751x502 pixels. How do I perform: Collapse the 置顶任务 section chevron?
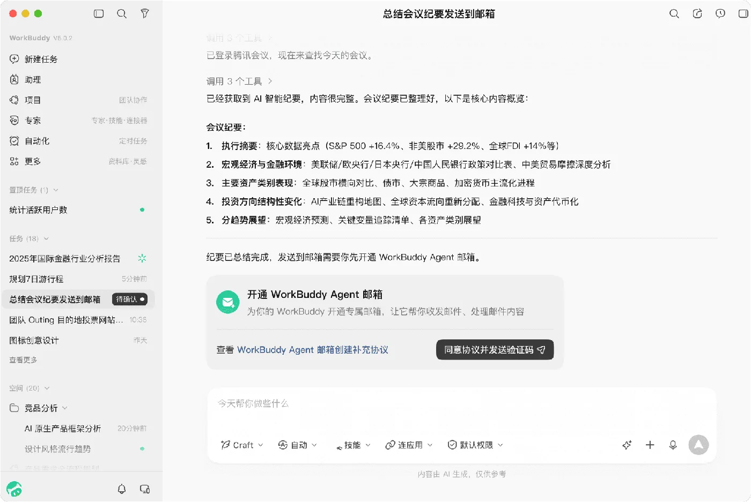click(56, 190)
